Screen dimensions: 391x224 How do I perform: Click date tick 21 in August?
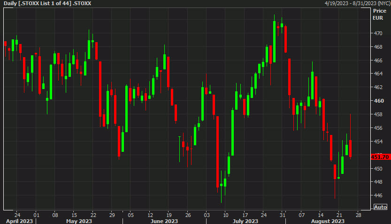click(x=339, y=215)
